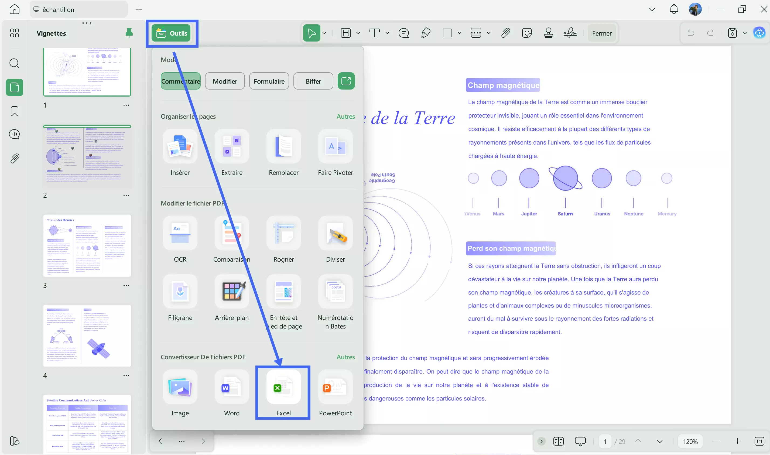
Task: Open search in the left sidebar
Action: click(x=14, y=63)
